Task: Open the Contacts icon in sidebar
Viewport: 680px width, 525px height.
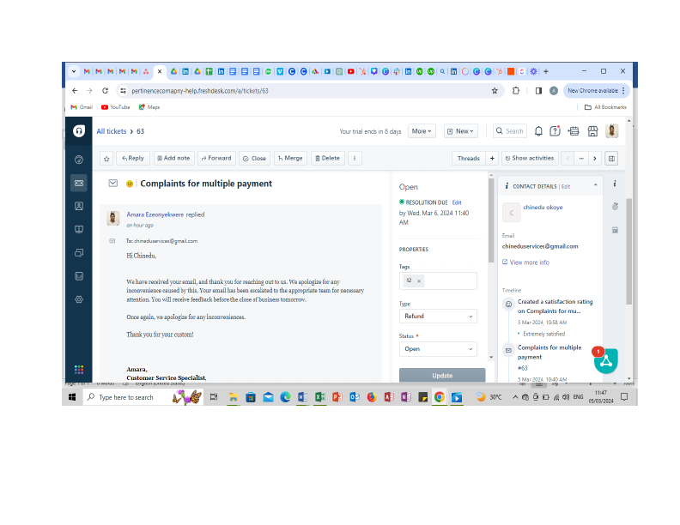Action: 79,206
